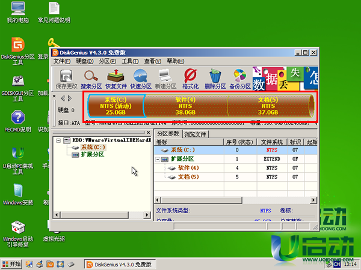Collapse 扩展分区 row in partition table
Screen dimensions: 361x270
[x=158, y=159]
